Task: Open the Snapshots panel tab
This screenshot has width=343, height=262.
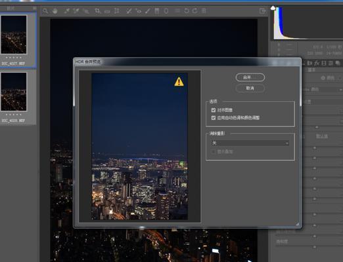Action: tap(338, 63)
